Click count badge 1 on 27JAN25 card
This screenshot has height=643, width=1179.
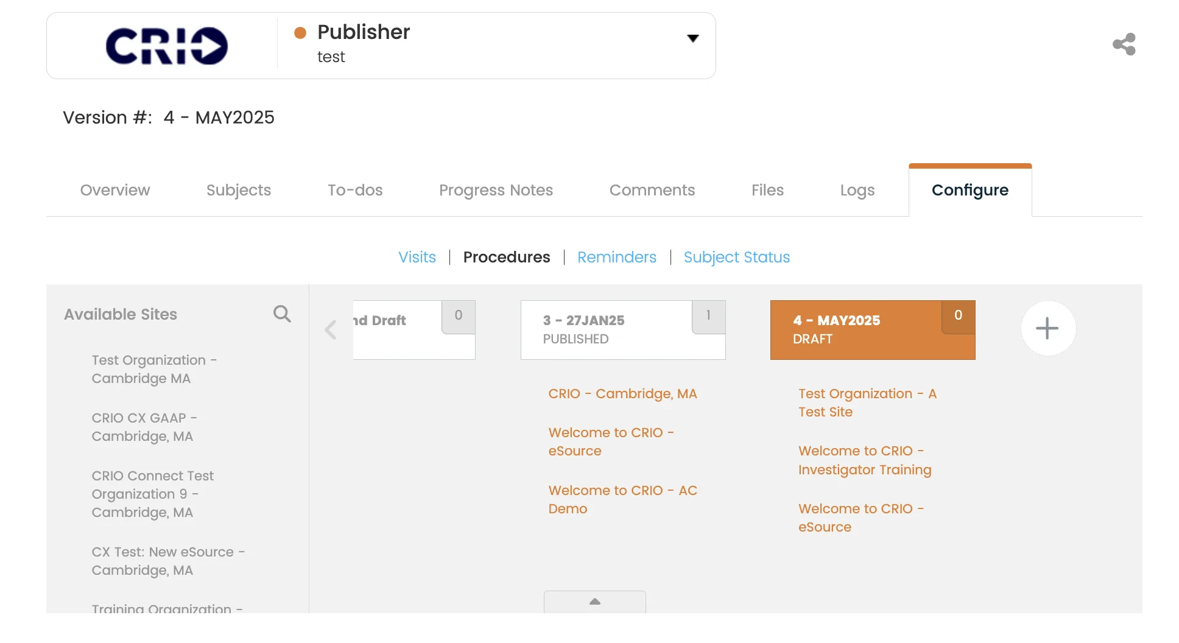click(x=708, y=316)
